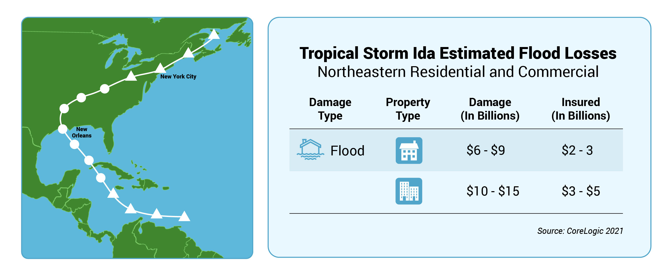Viewport: 671px width, 276px height.
Task: Click the Damage Type column header
Action: tap(330, 109)
